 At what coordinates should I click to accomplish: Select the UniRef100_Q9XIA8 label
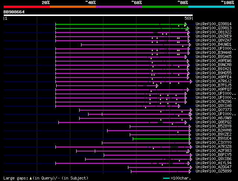pos(213,106)
